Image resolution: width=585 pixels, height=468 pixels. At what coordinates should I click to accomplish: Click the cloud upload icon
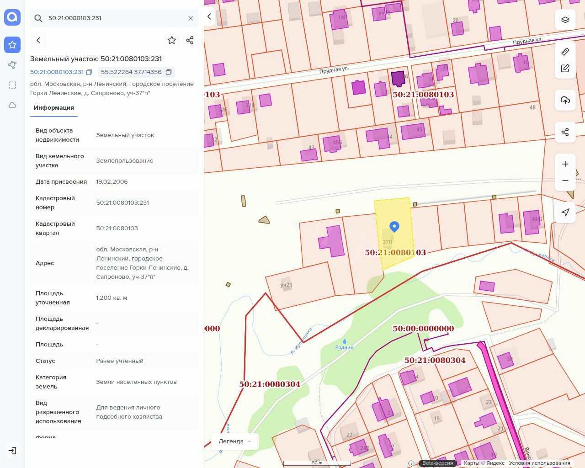click(565, 100)
